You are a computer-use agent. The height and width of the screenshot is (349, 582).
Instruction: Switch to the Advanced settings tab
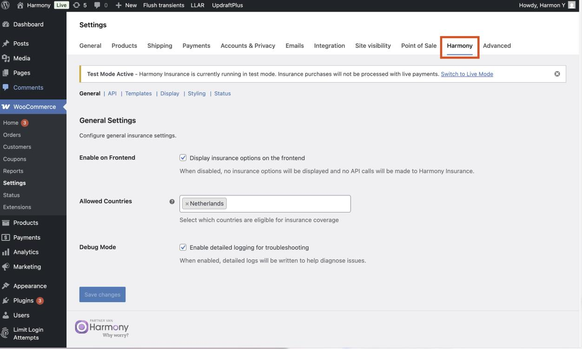[x=496, y=45]
